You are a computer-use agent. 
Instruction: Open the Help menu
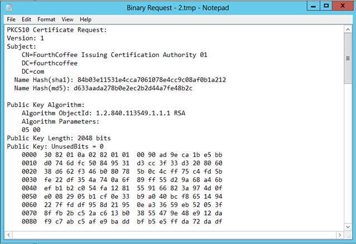pos(85,19)
